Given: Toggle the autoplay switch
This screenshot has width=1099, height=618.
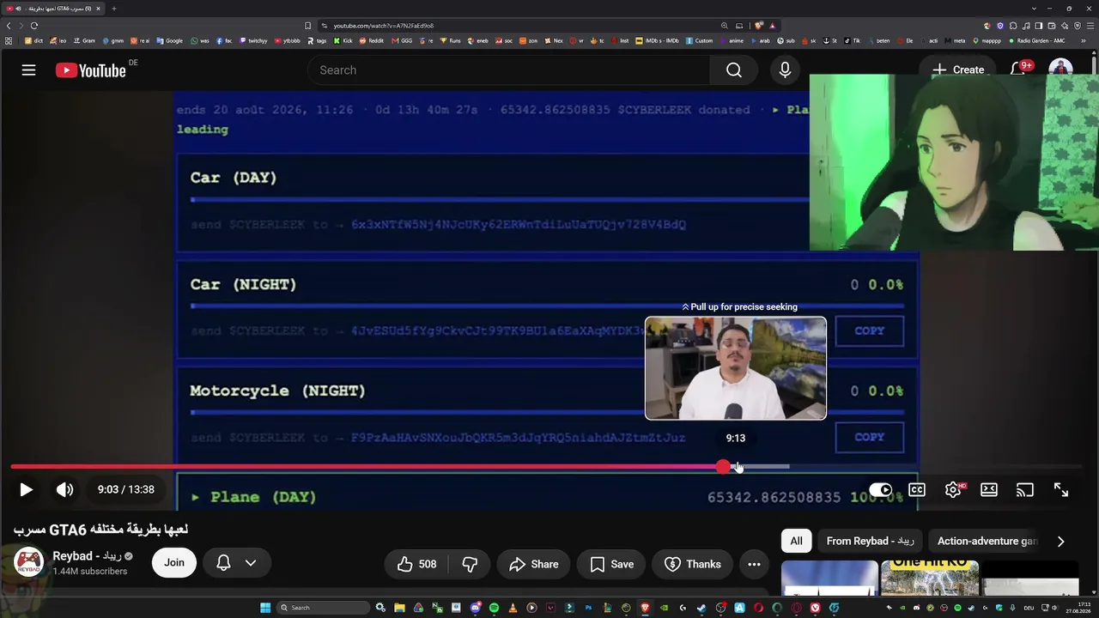Looking at the screenshot, I should [x=881, y=490].
